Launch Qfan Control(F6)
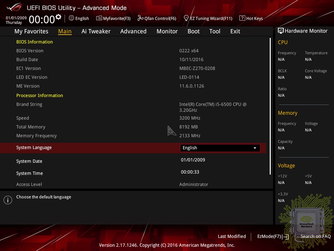334x251 pixels. (157, 18)
